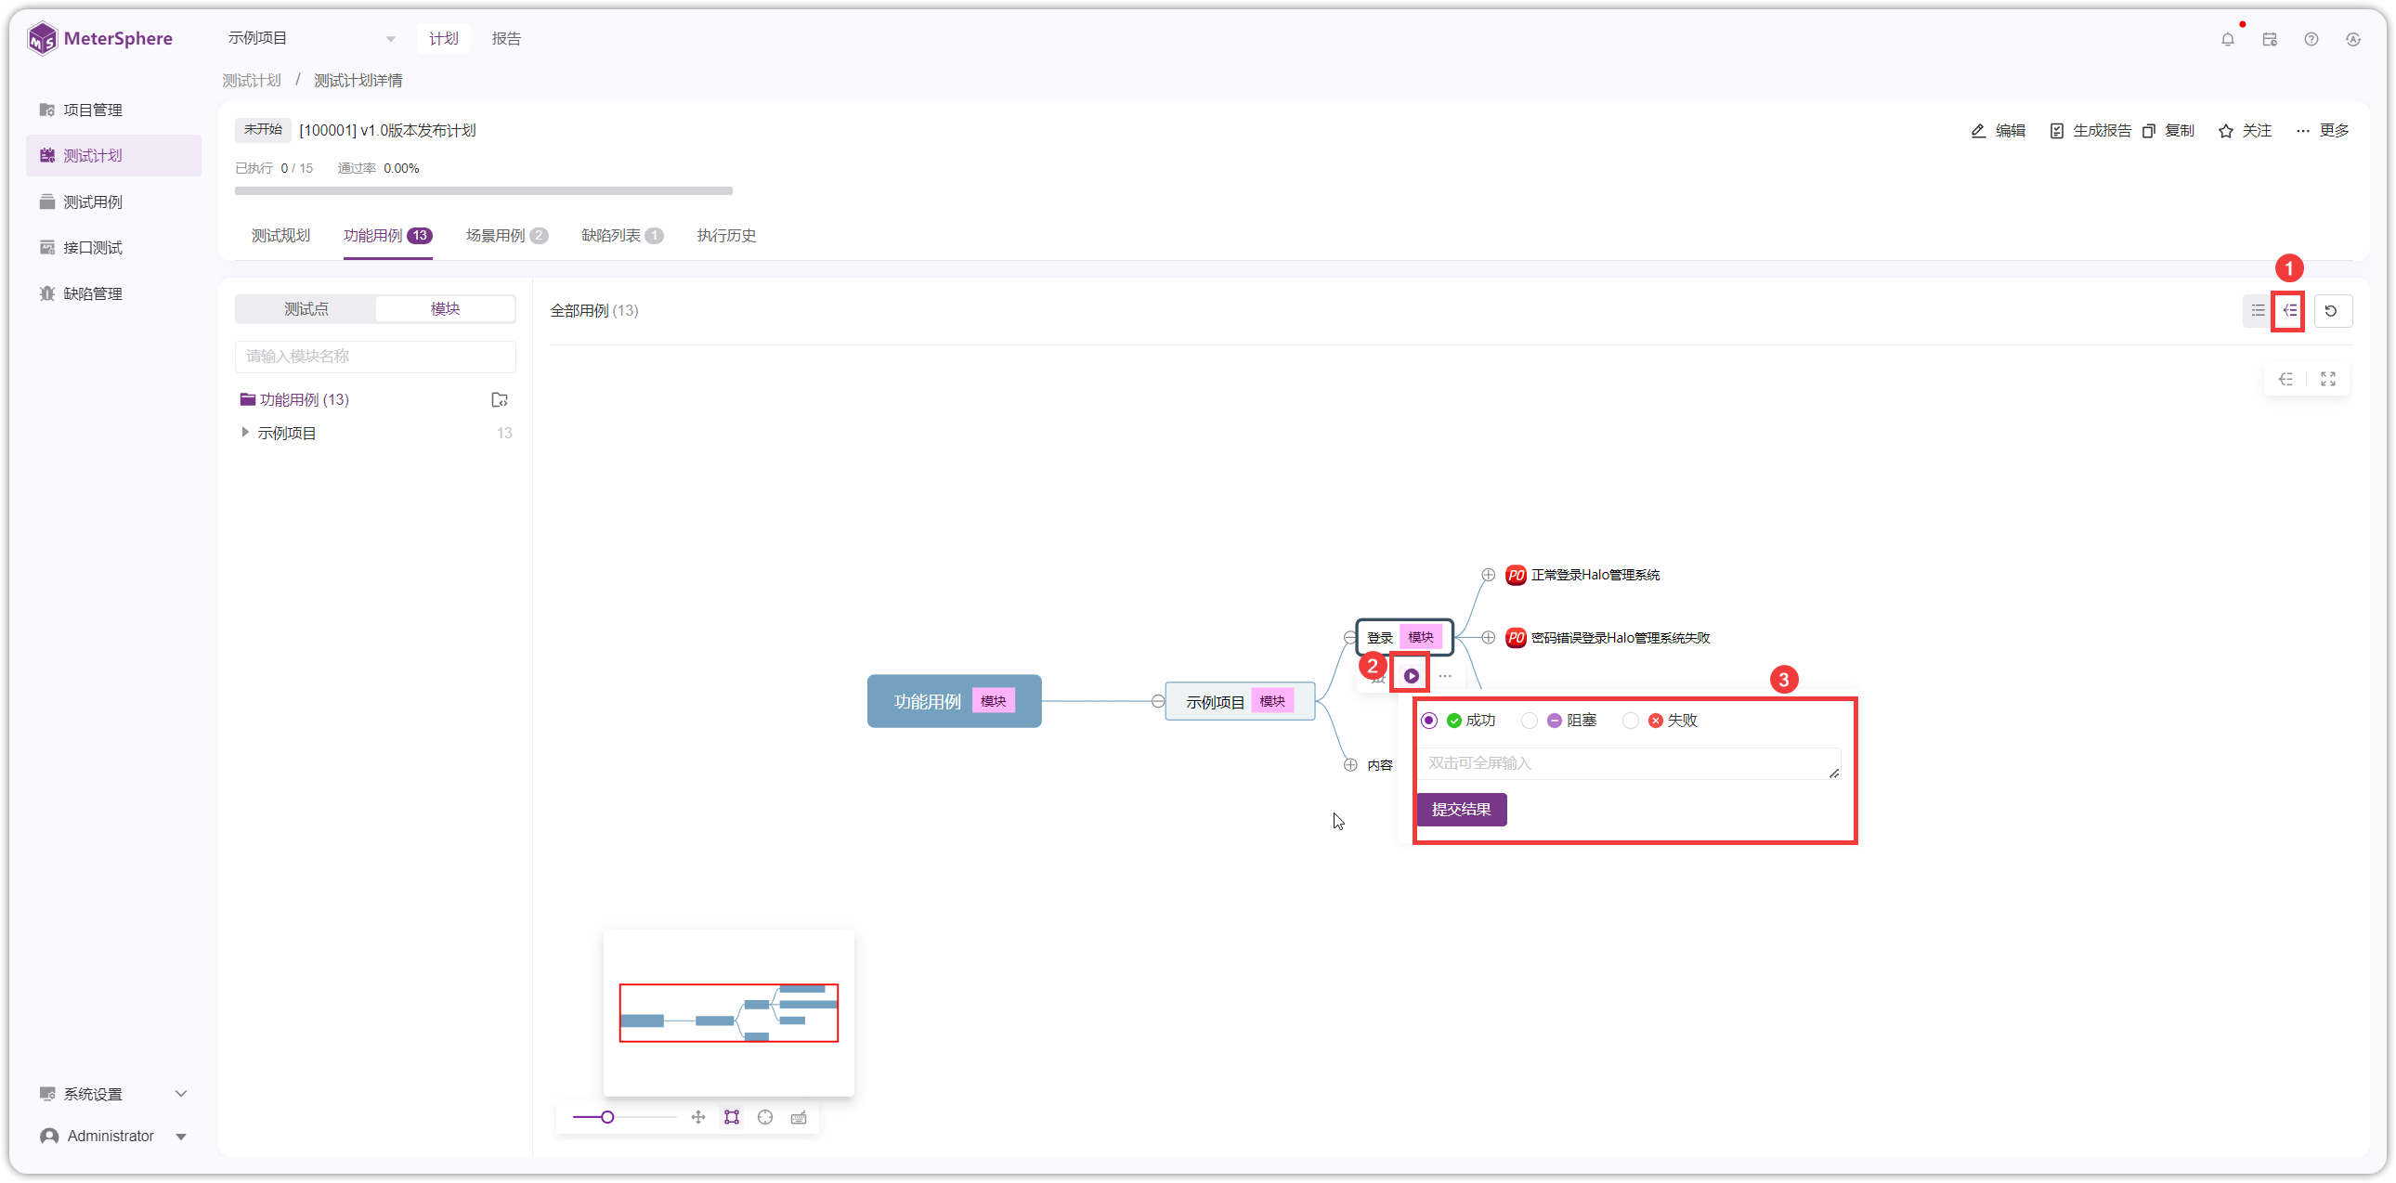
Task: Click the 生成报告 button
Action: click(2089, 130)
